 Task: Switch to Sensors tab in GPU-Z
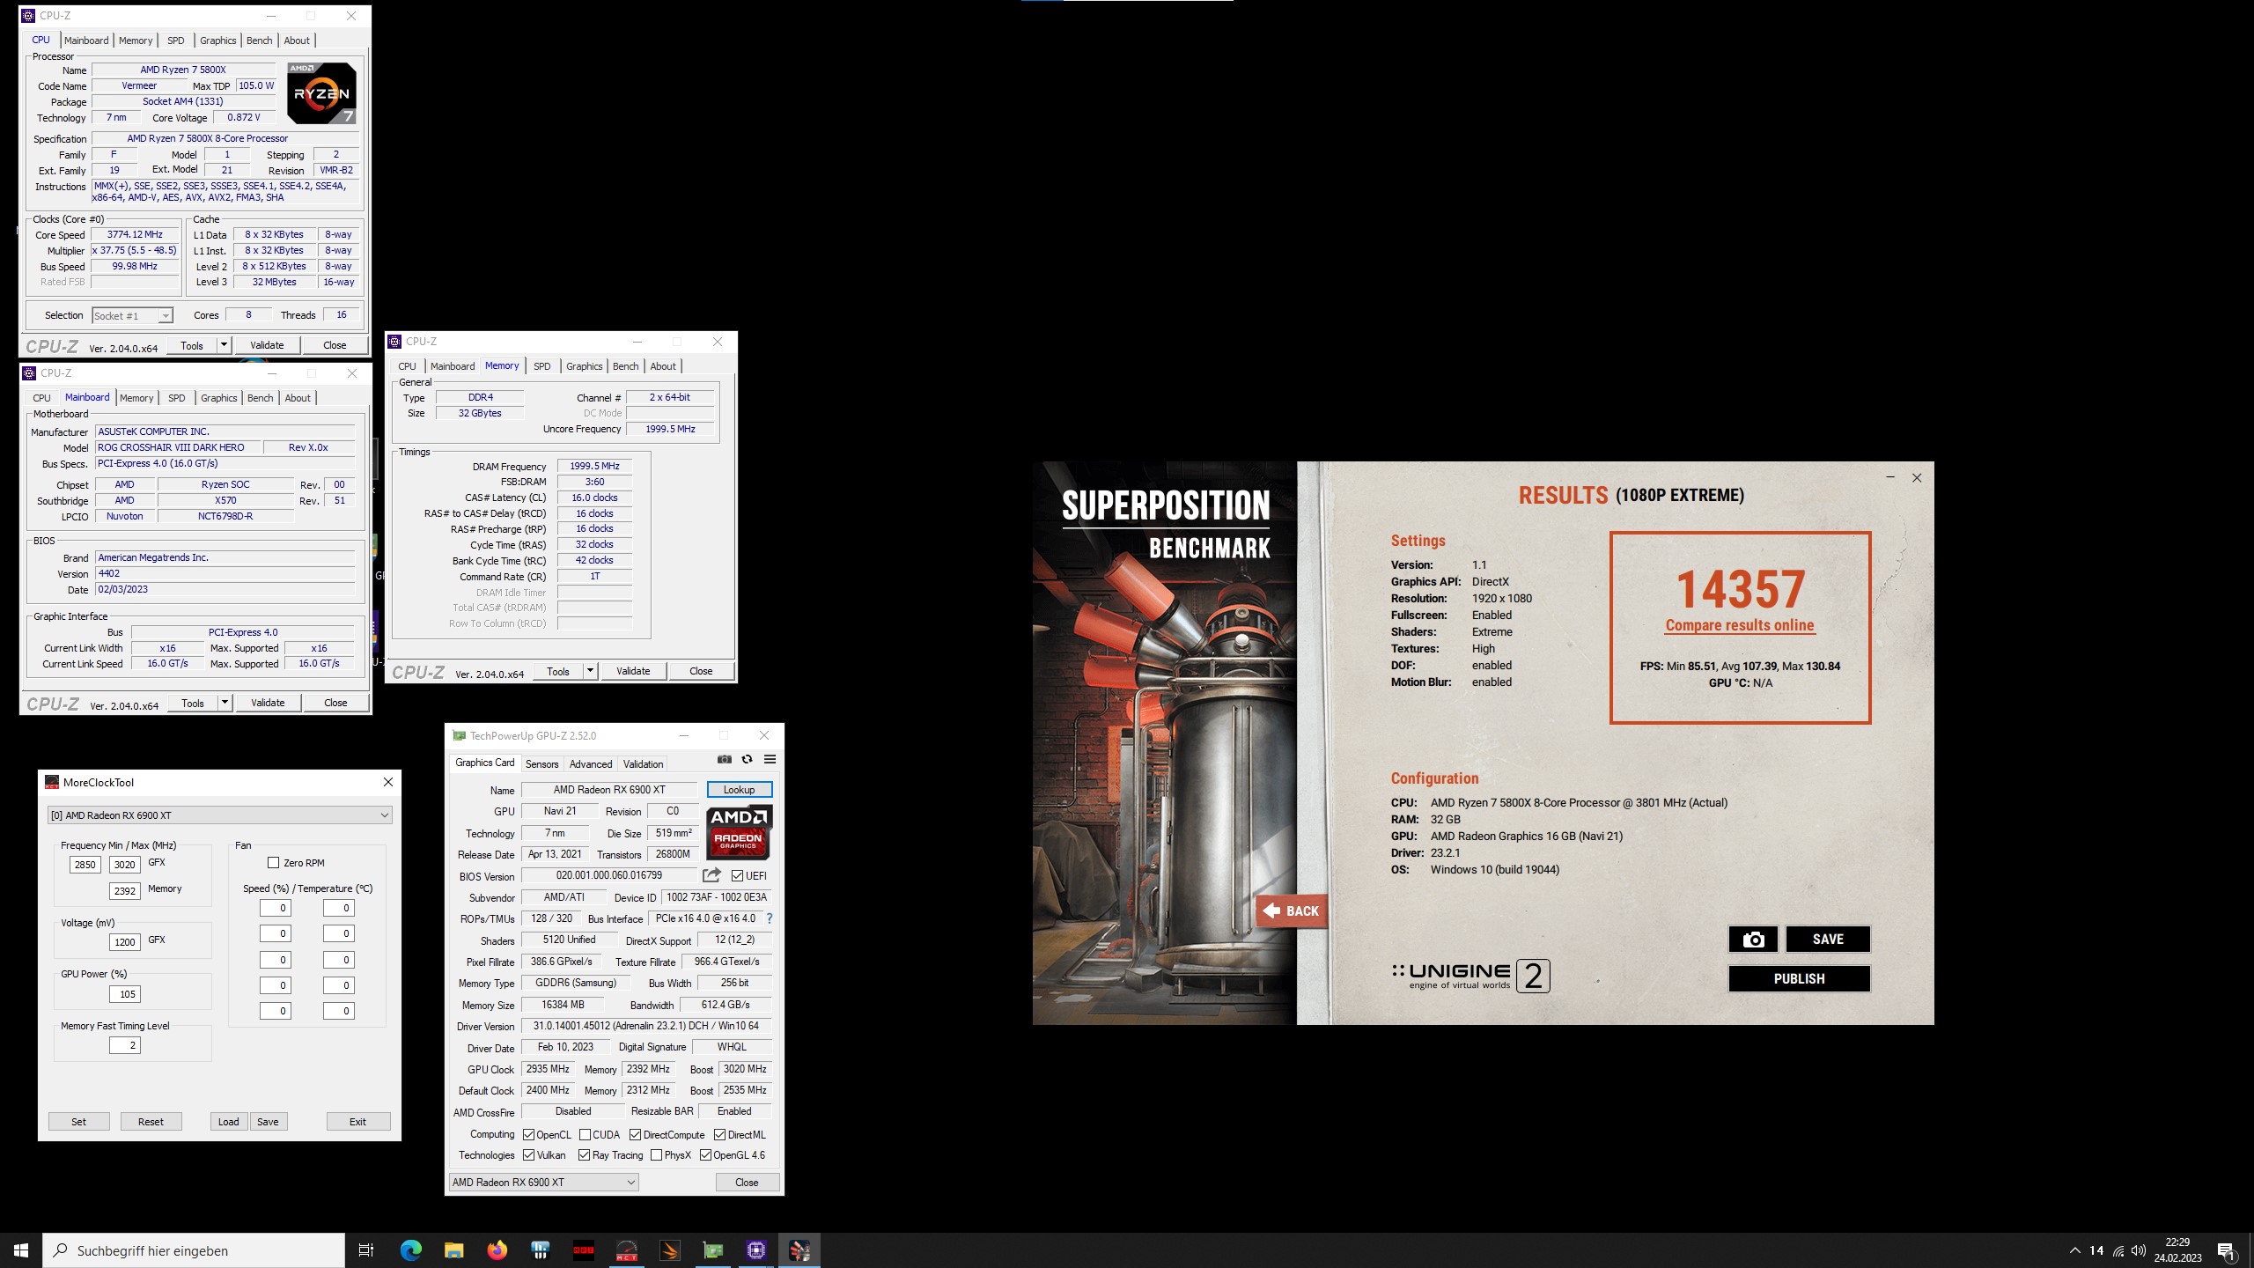[x=541, y=764]
